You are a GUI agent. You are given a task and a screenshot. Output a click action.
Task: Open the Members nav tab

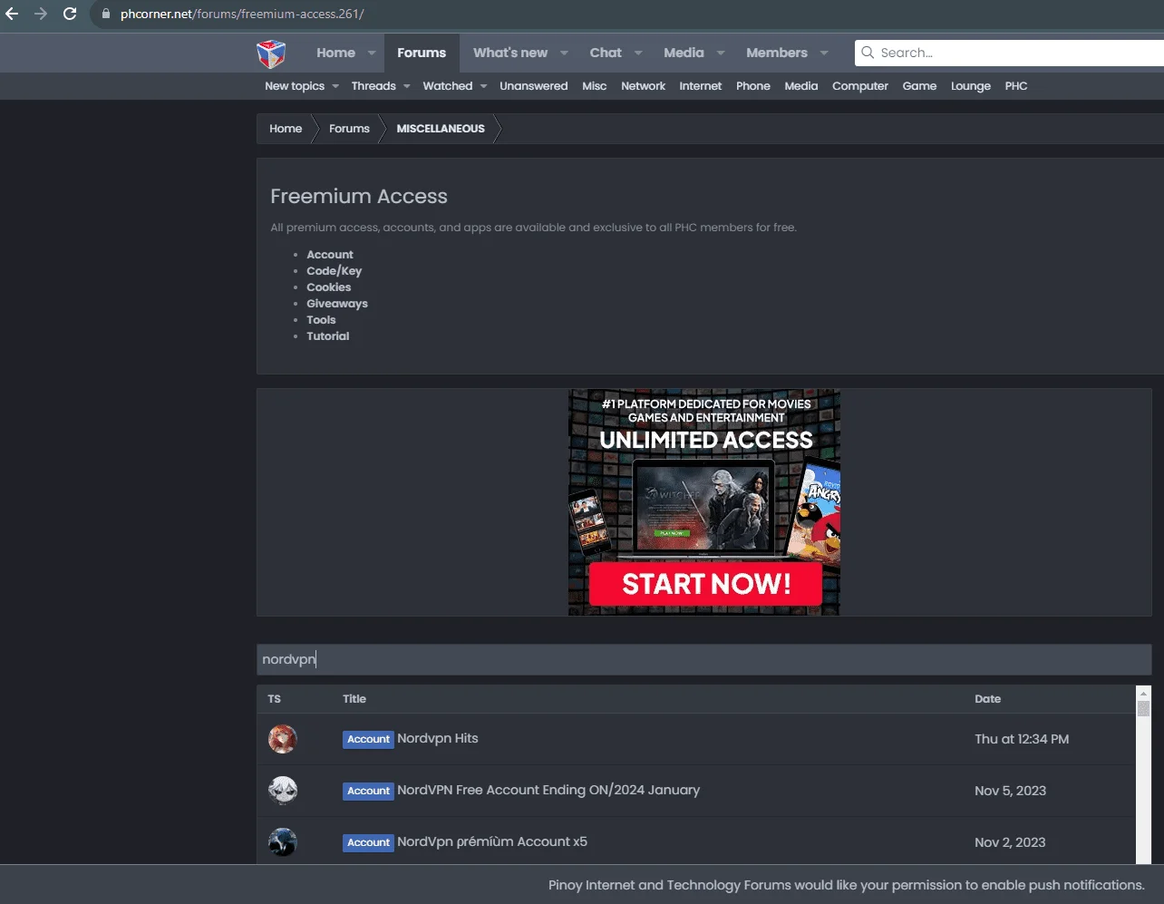click(777, 53)
